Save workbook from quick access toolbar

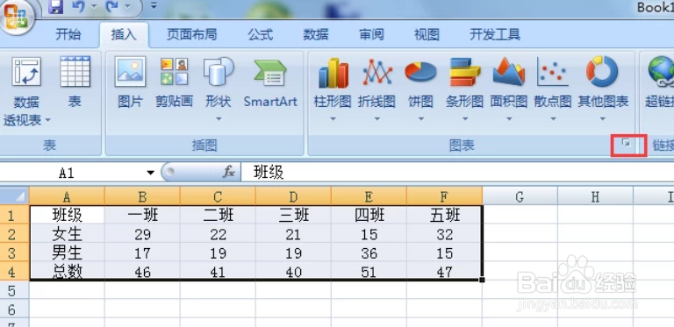point(56,7)
